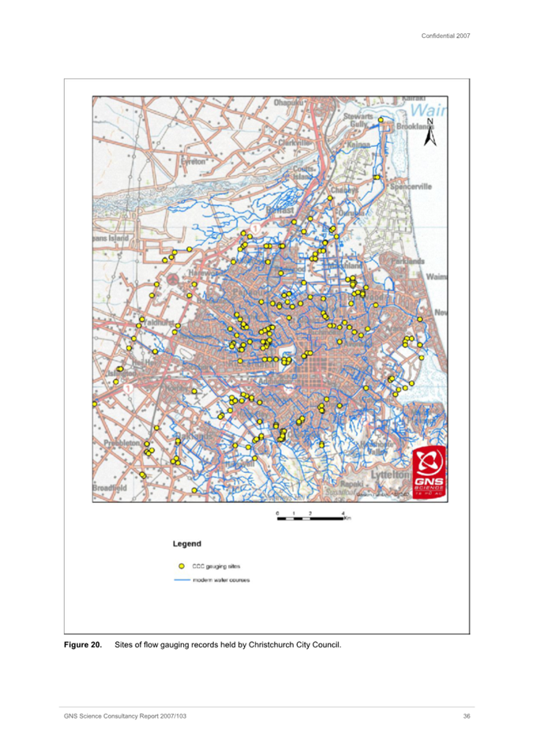533x754 pixels.
Task: Click the 'Lyttelton' map label
Action: [391, 475]
